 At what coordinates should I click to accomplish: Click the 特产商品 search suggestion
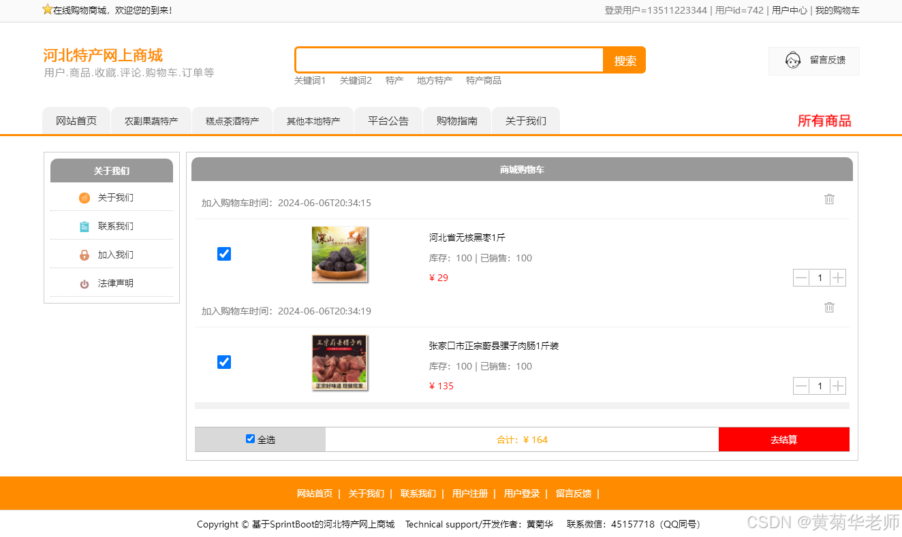pyautogui.click(x=484, y=80)
